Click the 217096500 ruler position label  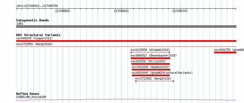coord(63,11)
